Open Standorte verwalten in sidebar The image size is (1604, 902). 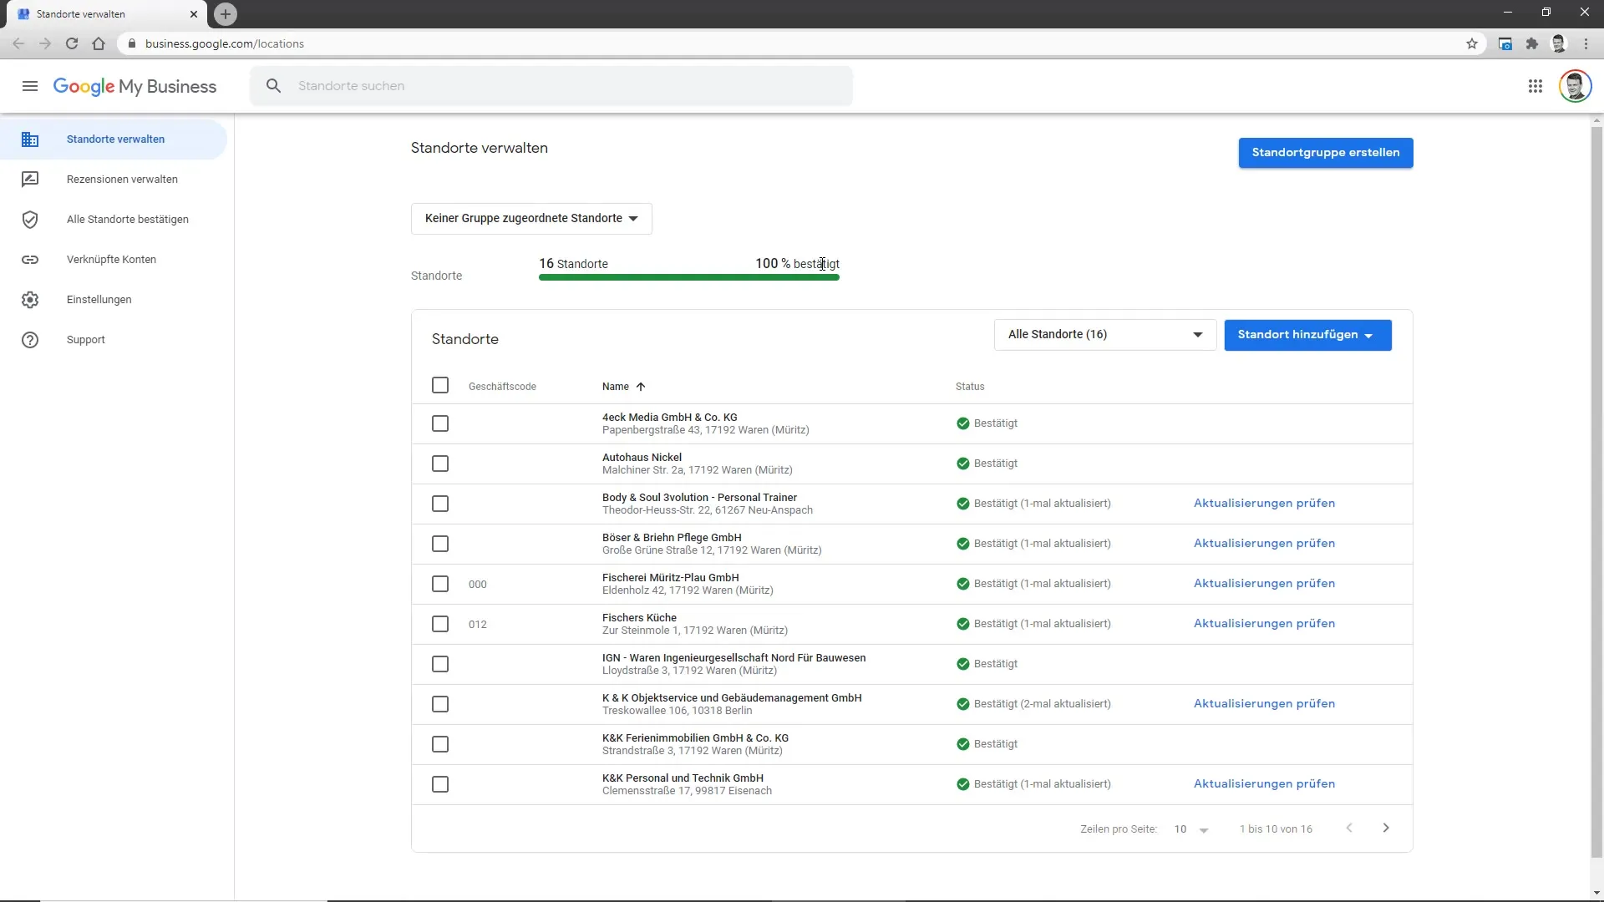pyautogui.click(x=114, y=139)
